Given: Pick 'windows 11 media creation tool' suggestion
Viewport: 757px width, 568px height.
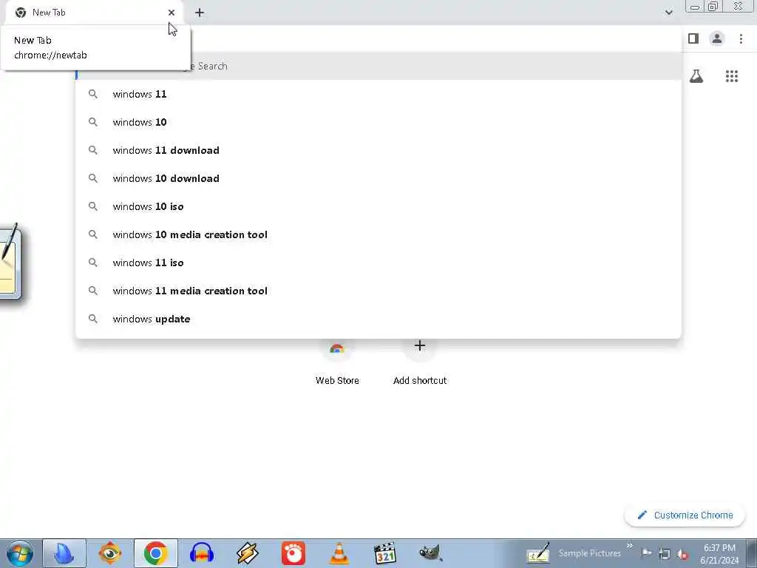Looking at the screenshot, I should (378, 290).
